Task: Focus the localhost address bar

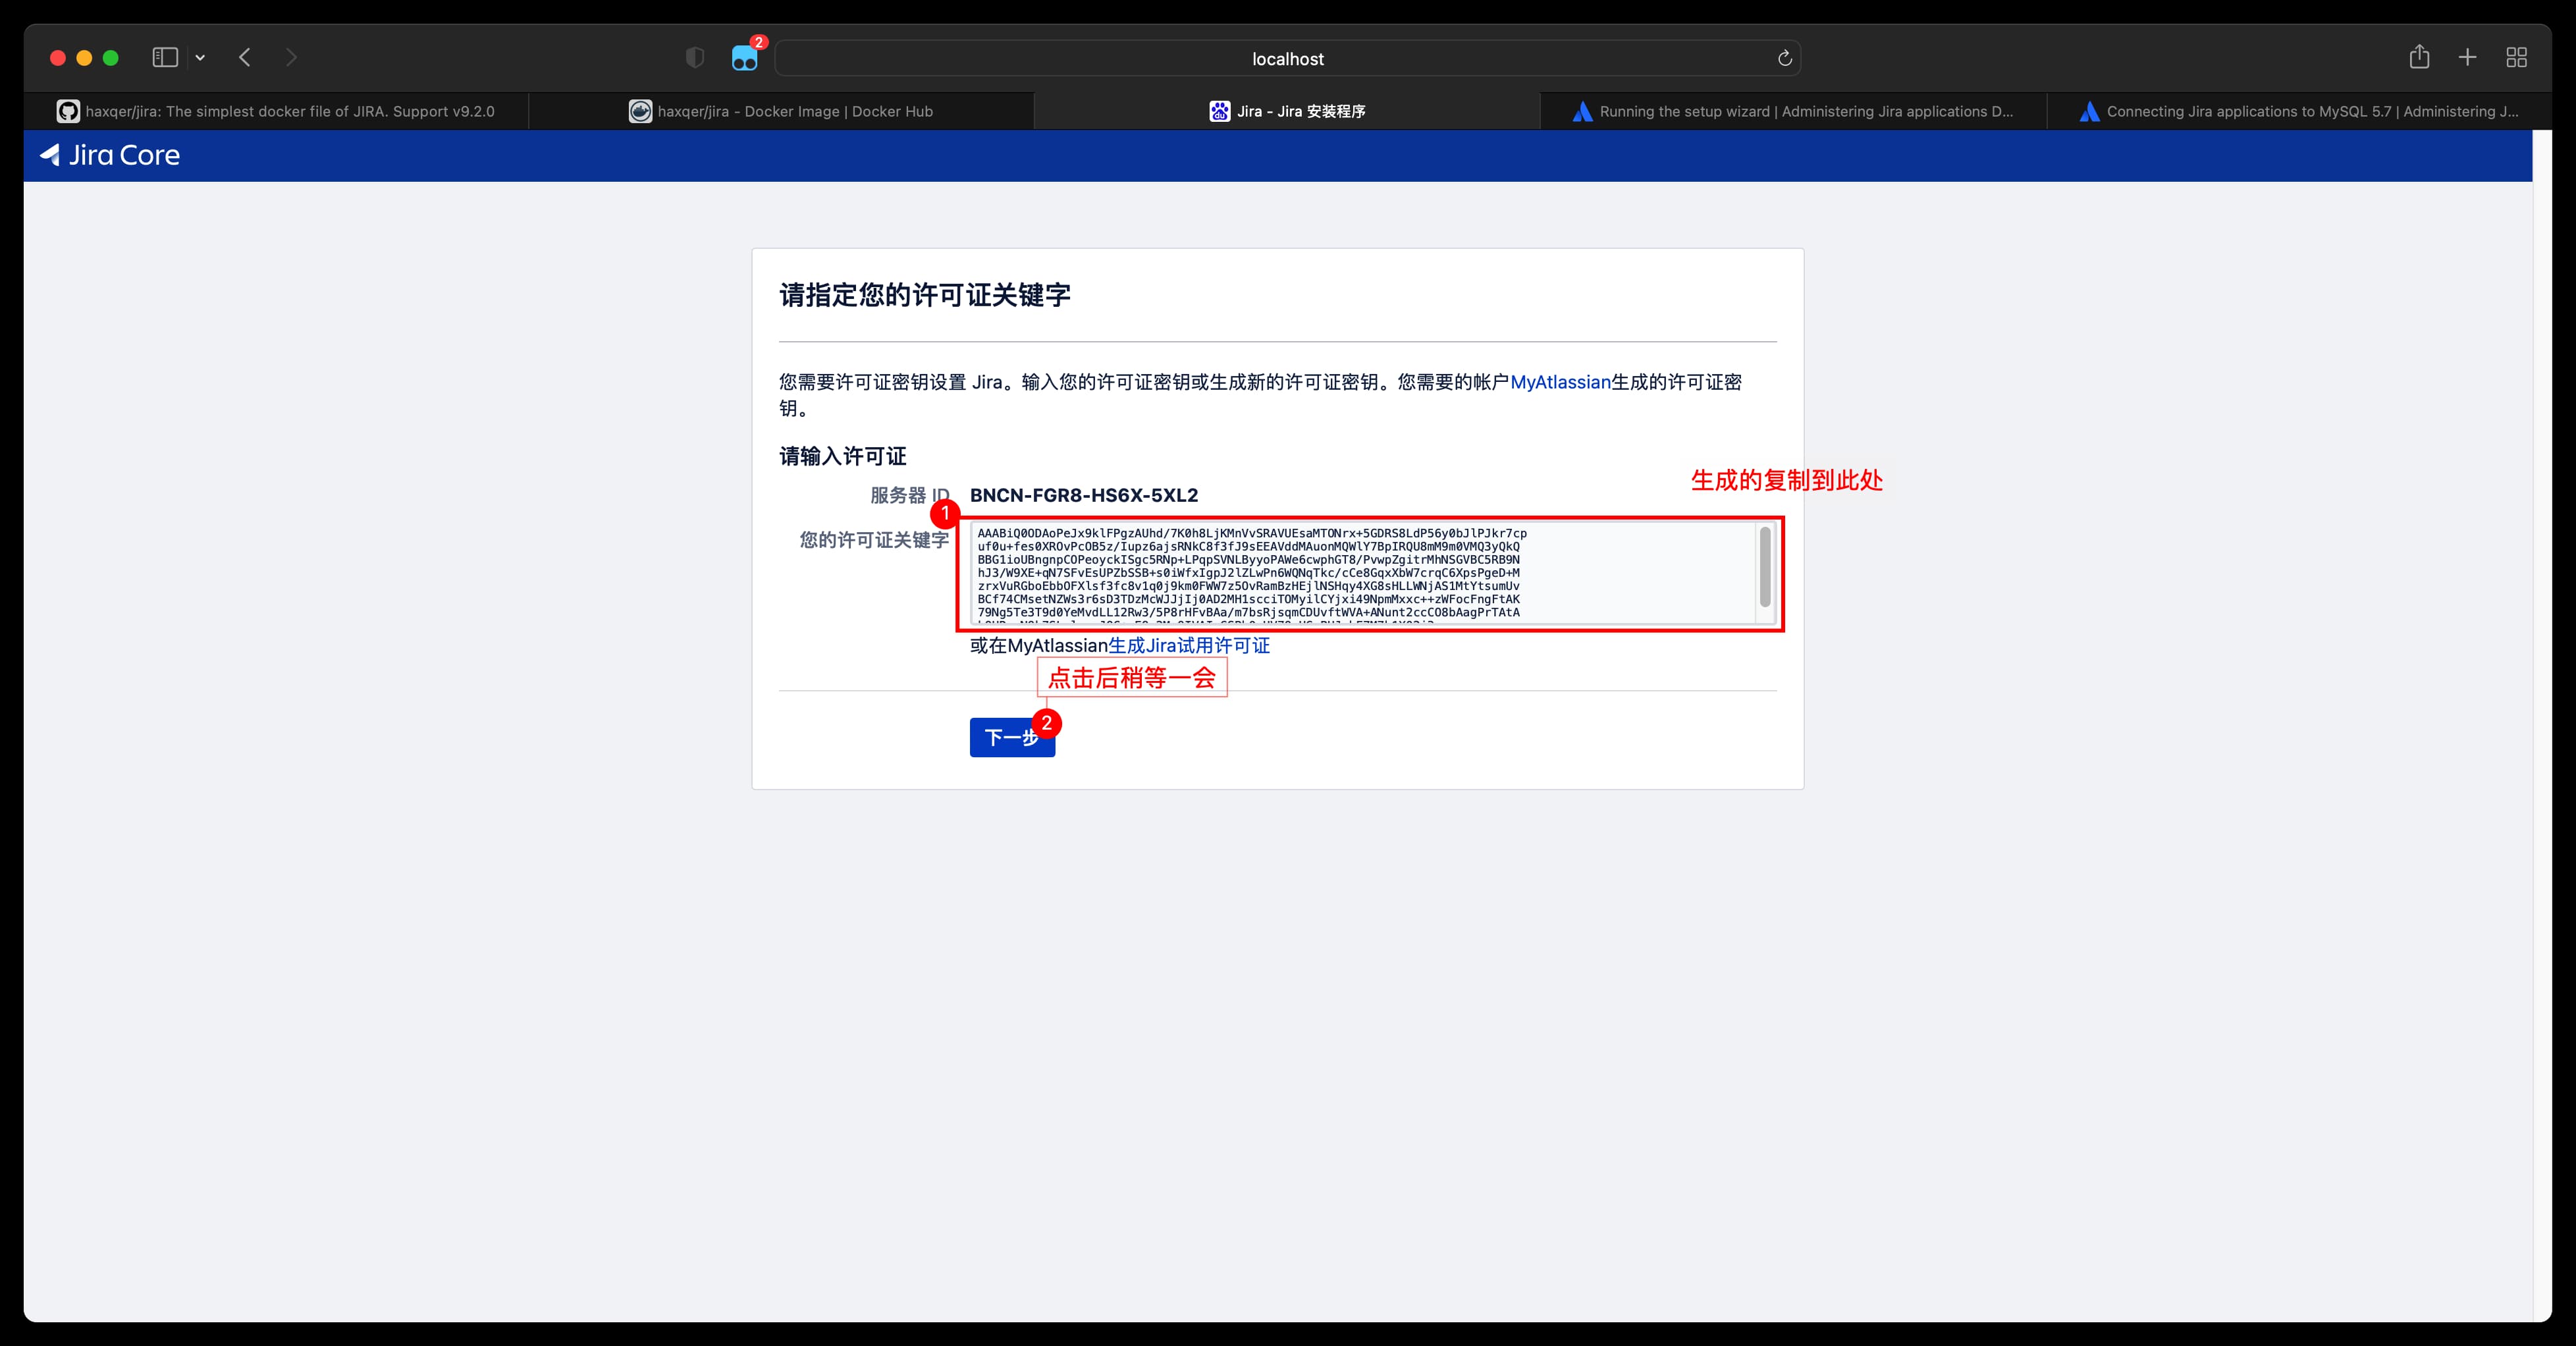Action: [1287, 58]
